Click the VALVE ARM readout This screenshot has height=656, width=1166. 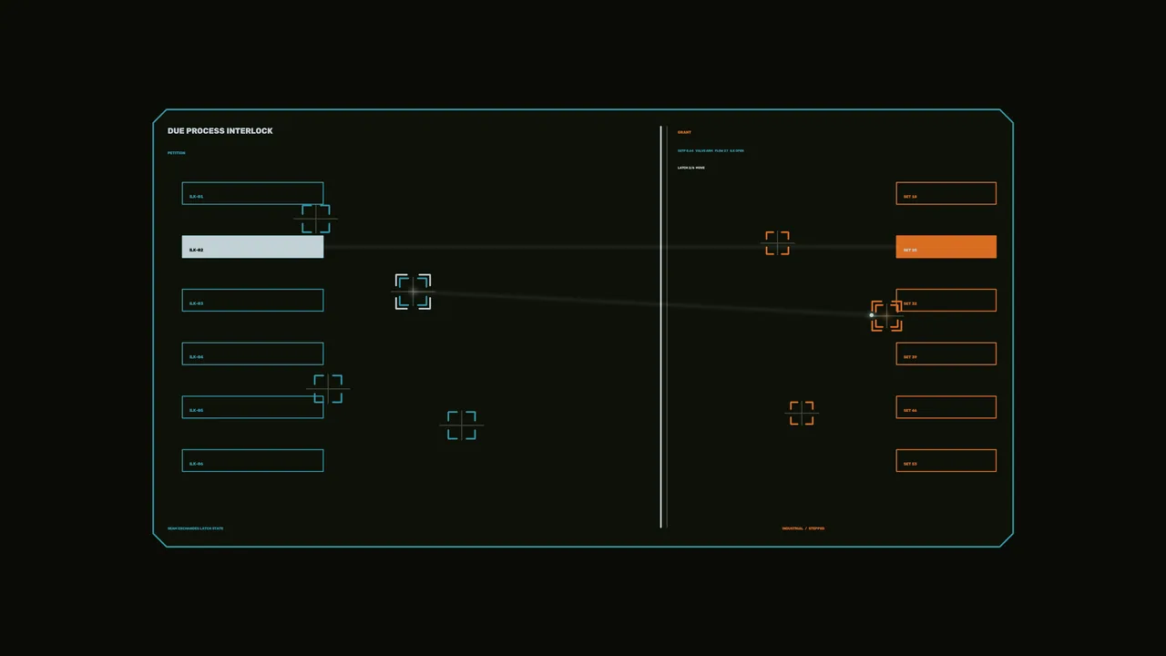pos(704,151)
